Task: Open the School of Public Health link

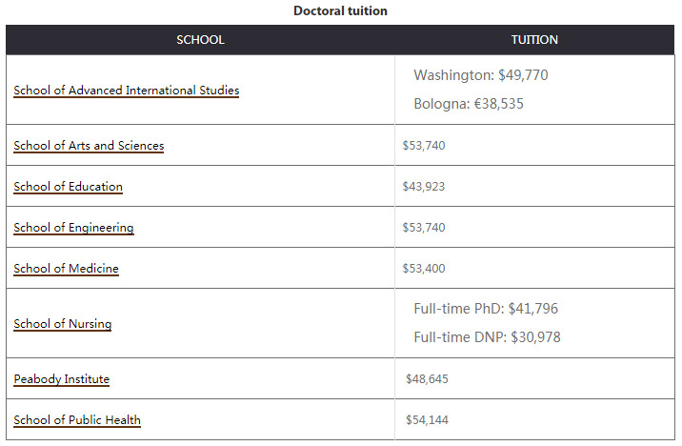Action: tap(77, 420)
